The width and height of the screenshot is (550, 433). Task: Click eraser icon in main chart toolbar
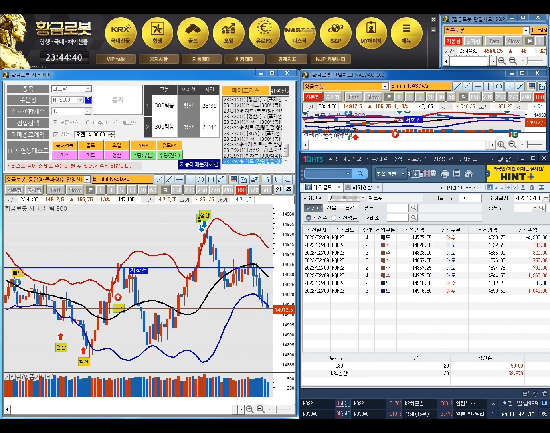click(254, 179)
